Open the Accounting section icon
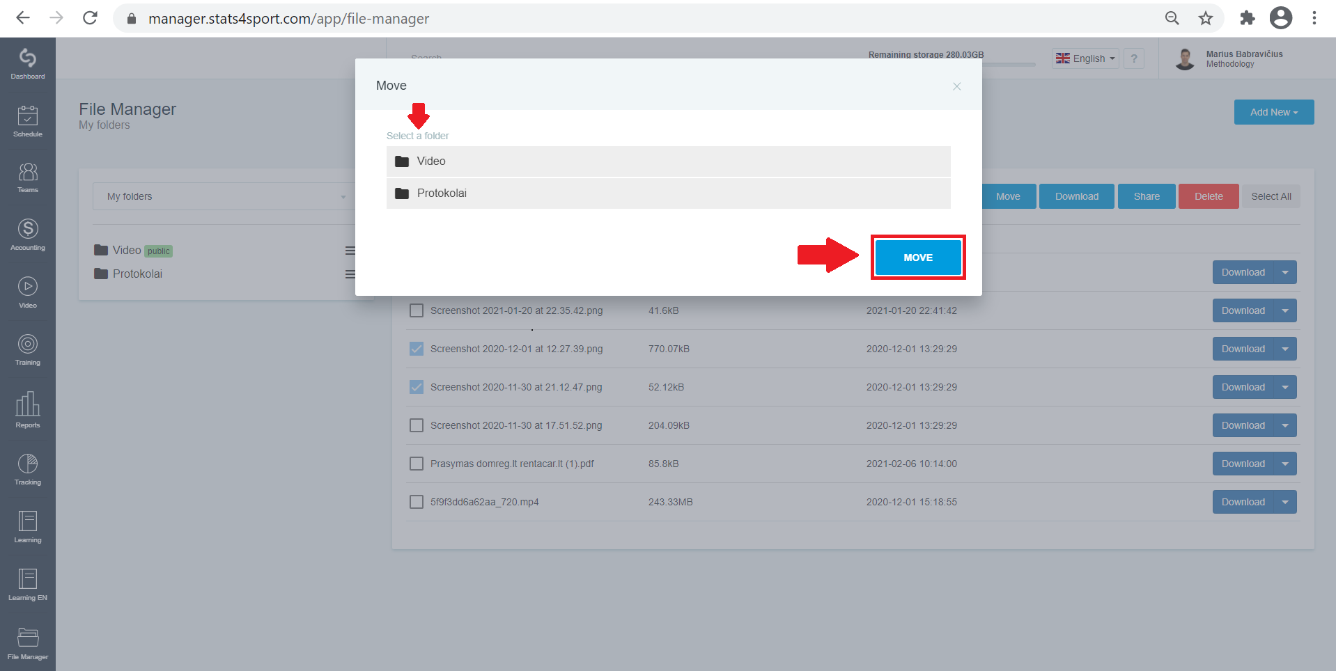Image resolution: width=1336 pixels, height=671 pixels. coord(28,235)
